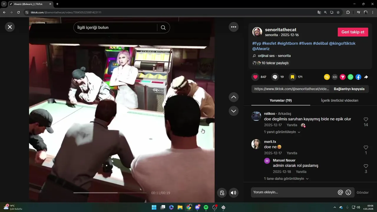This screenshot has height=212, width=377.
Task: Open media controls icon in Chrome toolbar
Action: coord(358,12)
